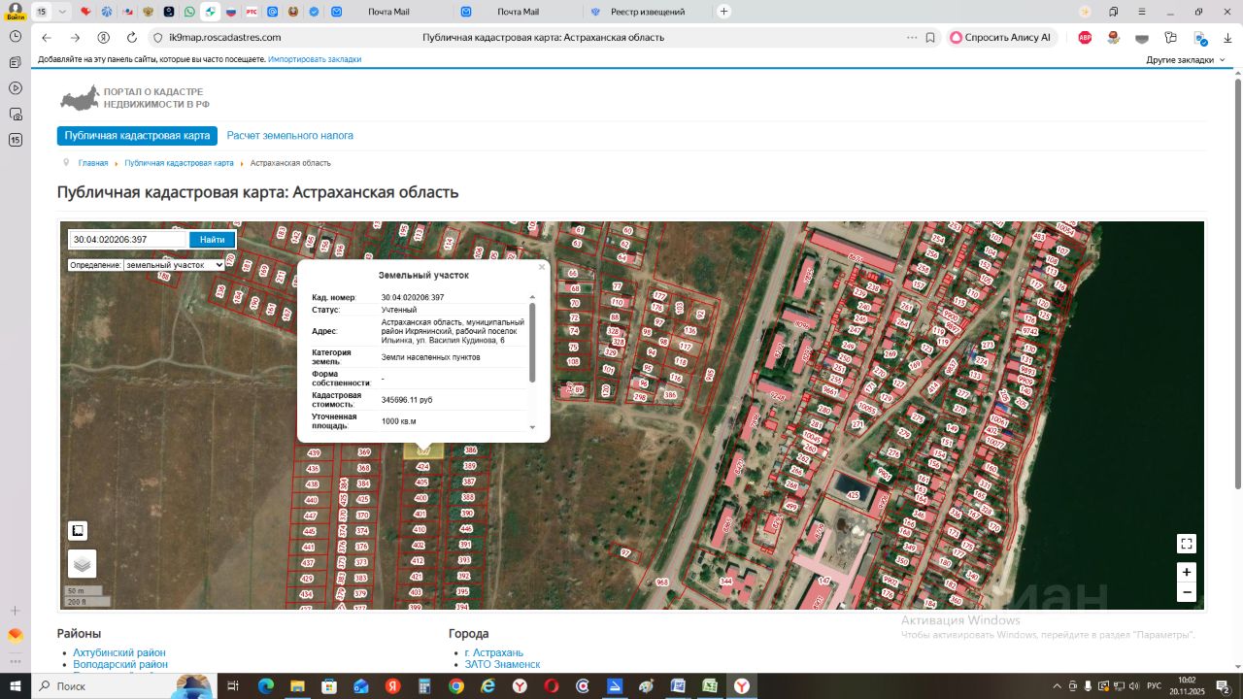Viewport: 1243px width, 699px height.
Task: Focus the cadastral number search field
Action: 128,240
